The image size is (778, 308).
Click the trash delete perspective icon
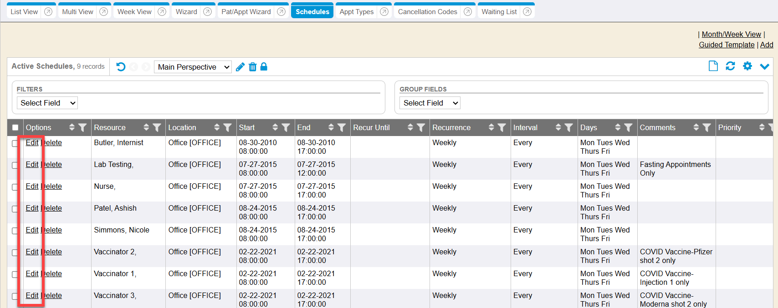tap(252, 67)
